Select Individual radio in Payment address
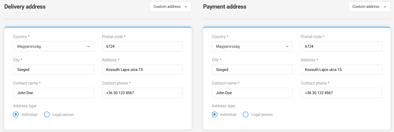The height and width of the screenshot is (132, 394). 215,115
